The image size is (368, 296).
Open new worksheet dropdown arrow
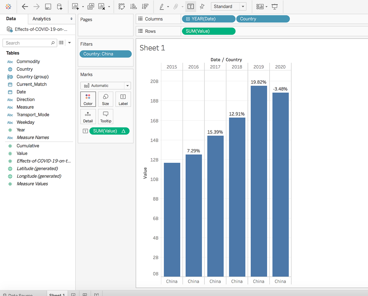click(83, 7)
